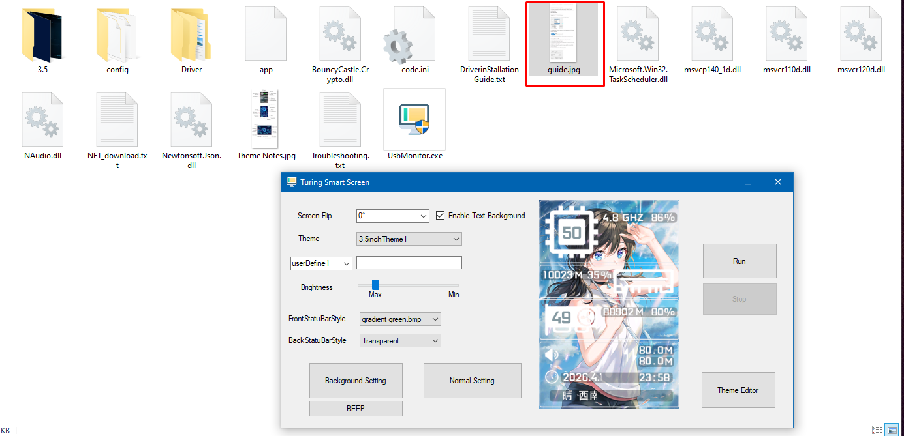Click the disabled Stop button
Image resolution: width=904 pixels, height=436 pixels.
pyautogui.click(x=740, y=299)
